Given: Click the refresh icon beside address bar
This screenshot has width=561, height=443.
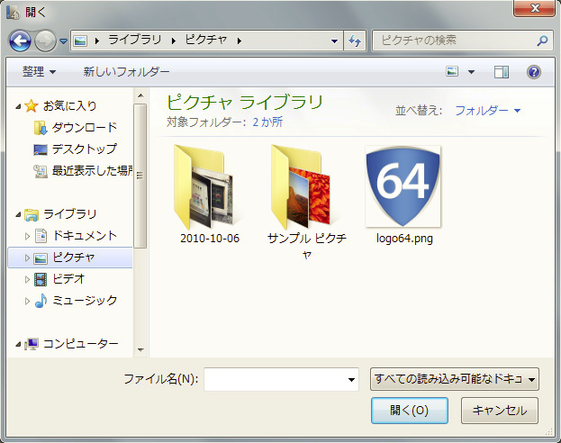Looking at the screenshot, I should (x=354, y=41).
